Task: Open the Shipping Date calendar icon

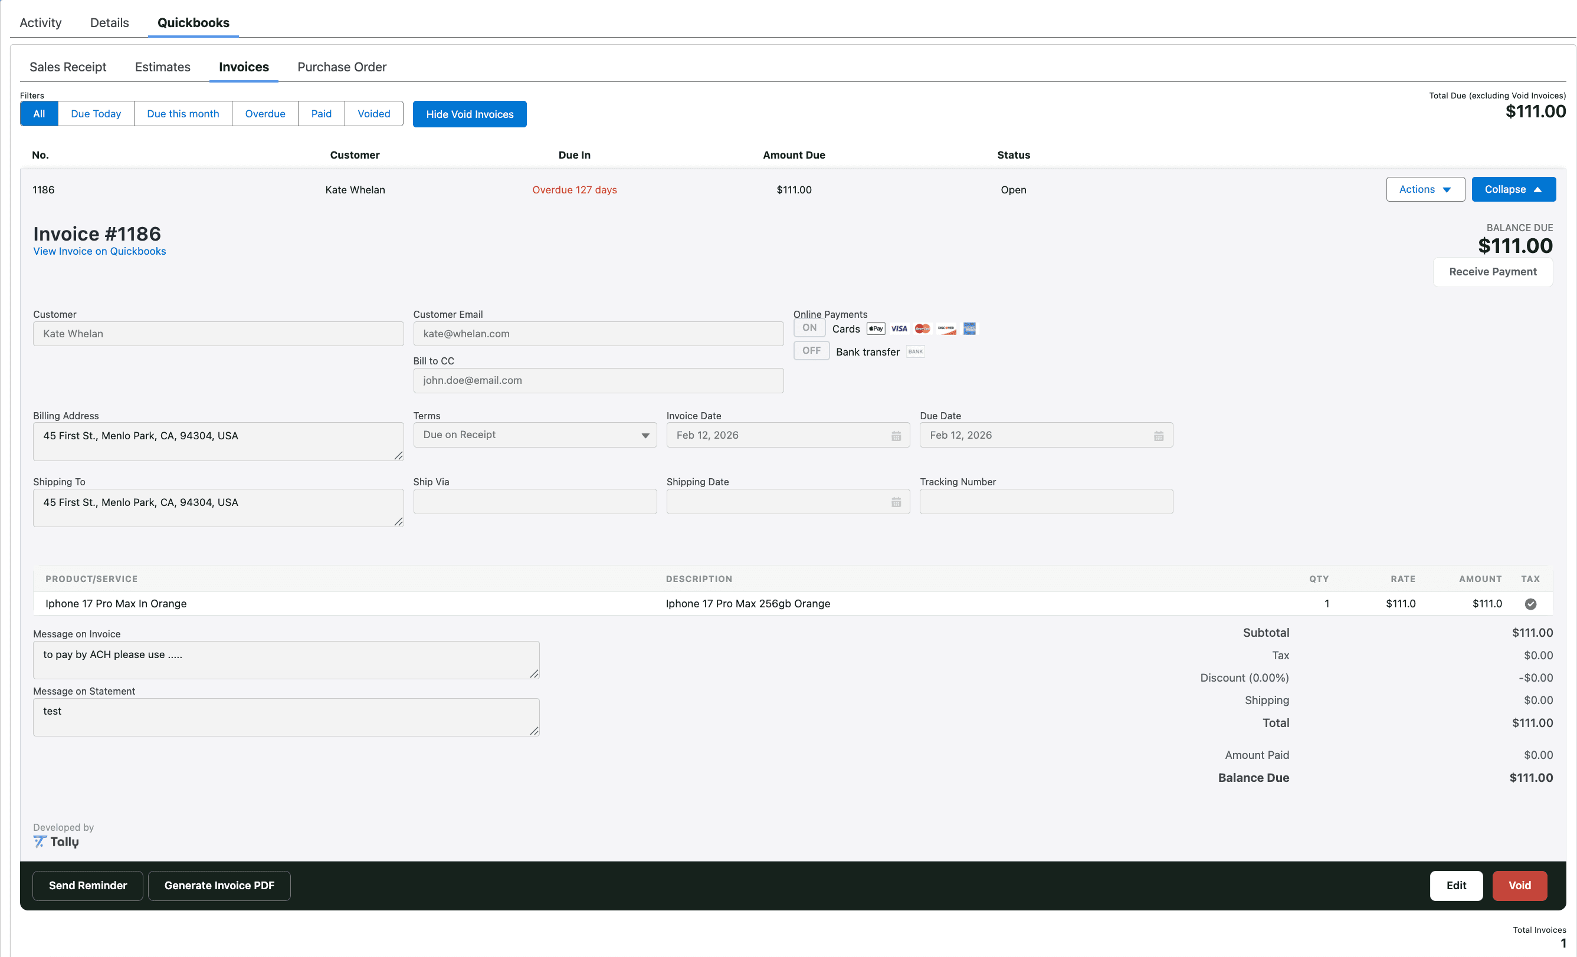Action: [x=896, y=502]
